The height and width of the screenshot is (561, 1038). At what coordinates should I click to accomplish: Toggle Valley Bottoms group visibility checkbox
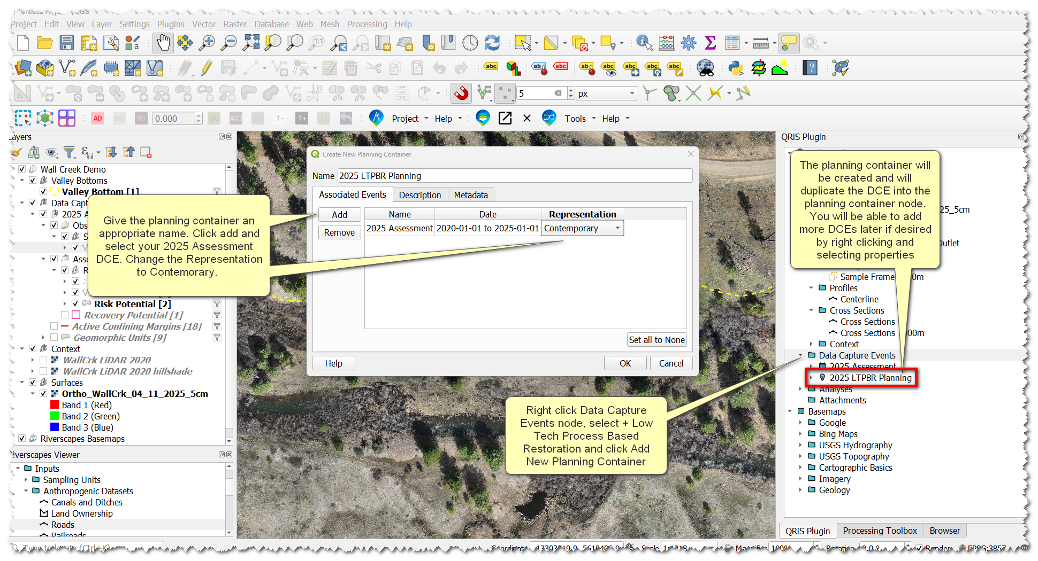(x=33, y=181)
